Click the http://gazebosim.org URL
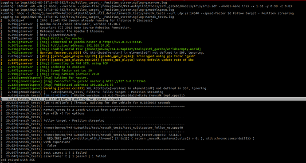This screenshot has height=163, width=306. [55, 35]
